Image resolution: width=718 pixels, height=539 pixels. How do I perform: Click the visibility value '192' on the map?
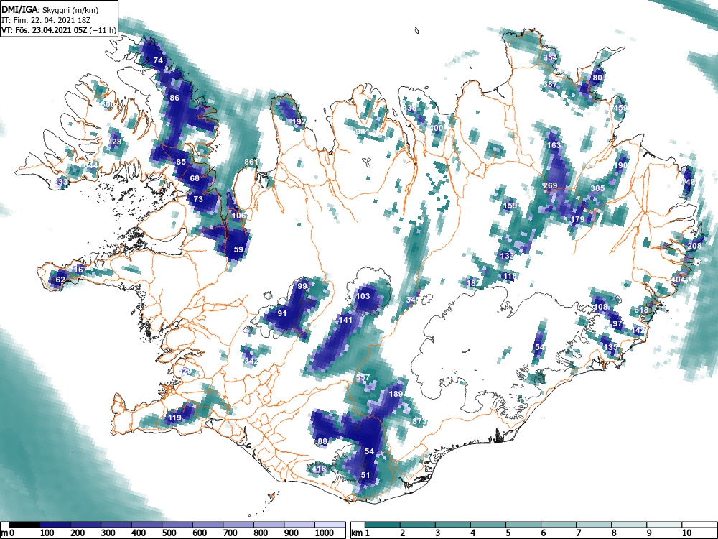[299, 121]
